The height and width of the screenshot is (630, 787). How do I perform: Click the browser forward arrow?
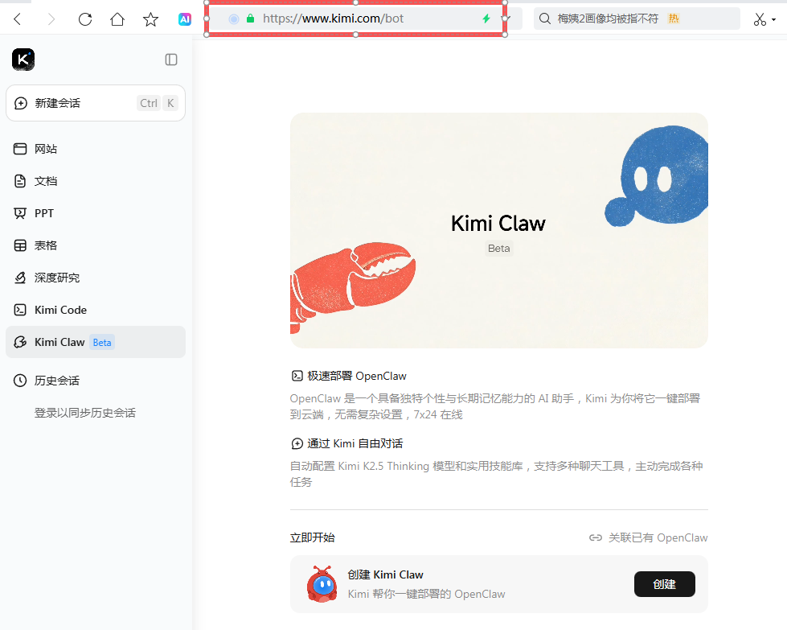point(51,19)
